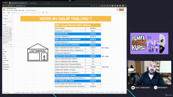Toggle shadow on selected shape

34,13
